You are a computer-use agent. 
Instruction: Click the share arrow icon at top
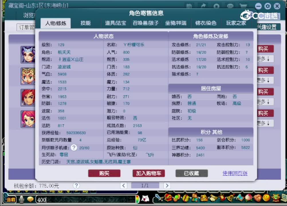(203, 6)
